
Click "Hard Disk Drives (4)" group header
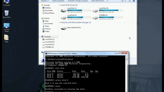[x=69, y=5]
